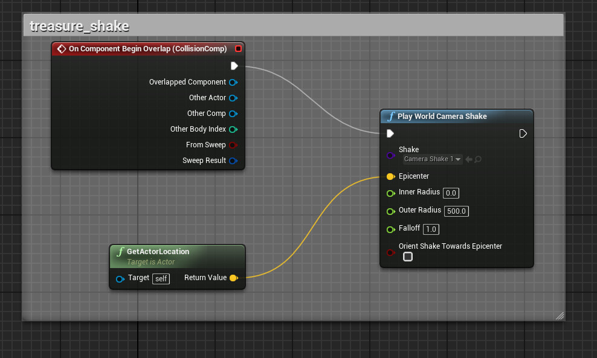Click the Falloff label

coord(409,228)
